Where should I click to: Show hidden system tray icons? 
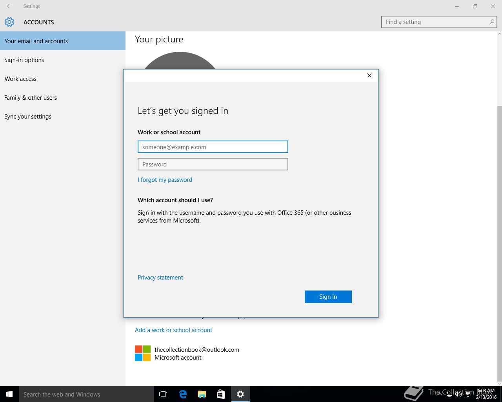coord(439,394)
